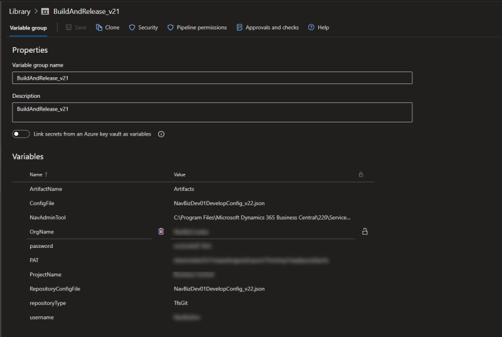Delete the OrgName variable with trash icon
The width and height of the screenshot is (502, 337).
coord(161,232)
